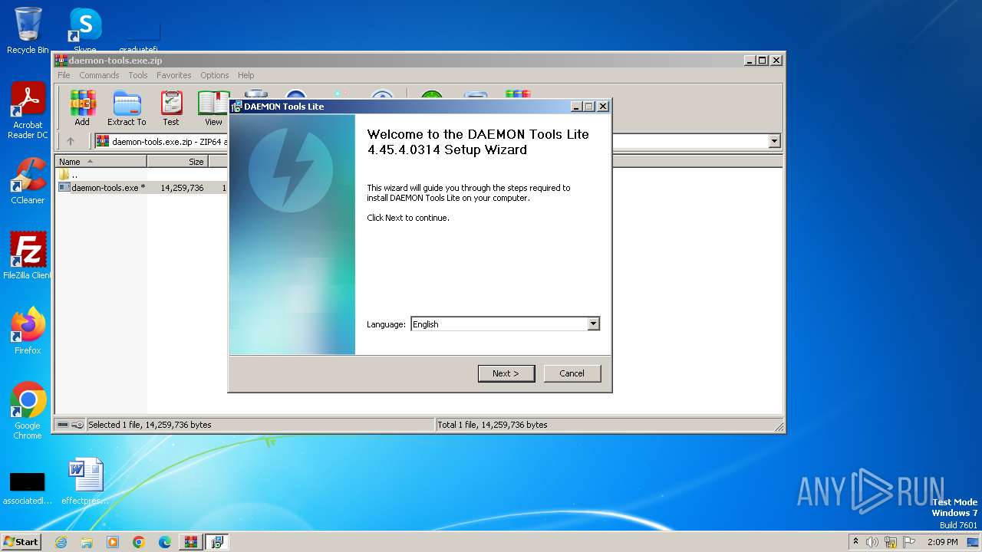Click the View toolbar icon in WinRAR
The image size is (982, 552).
tap(213, 108)
